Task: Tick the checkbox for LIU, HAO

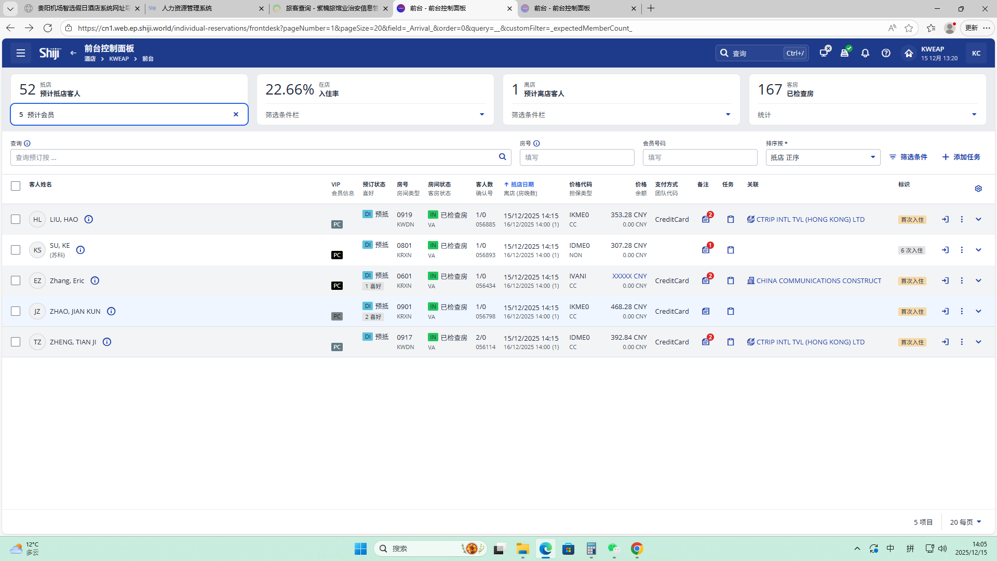Action: pyautogui.click(x=16, y=219)
